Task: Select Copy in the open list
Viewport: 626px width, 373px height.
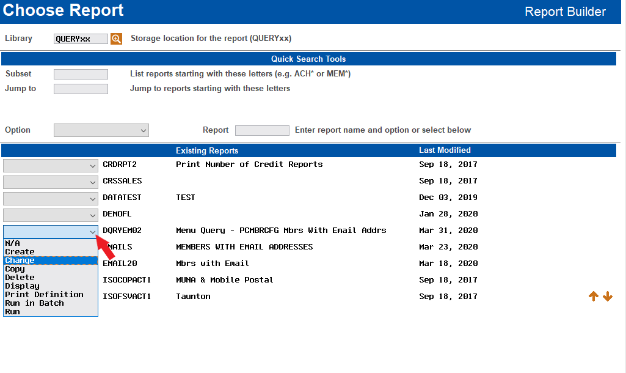Action: (x=51, y=269)
